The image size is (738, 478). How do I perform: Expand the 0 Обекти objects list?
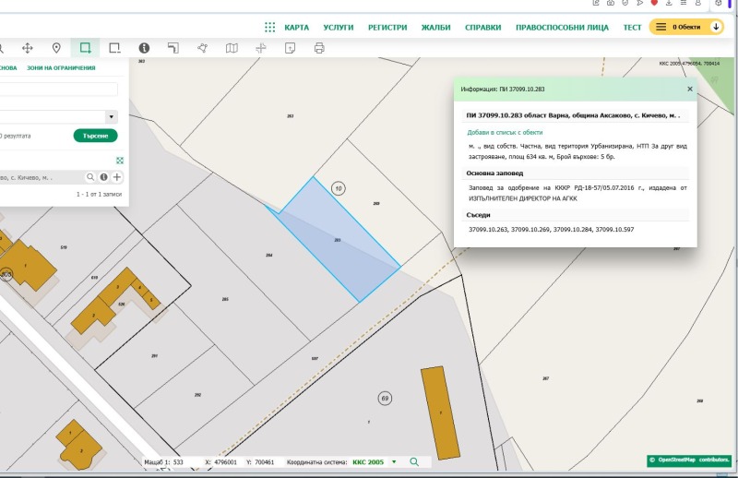point(686,28)
